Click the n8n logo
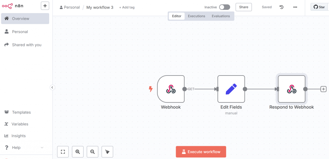The width and height of the screenshot is (329, 159). tap(13, 6)
